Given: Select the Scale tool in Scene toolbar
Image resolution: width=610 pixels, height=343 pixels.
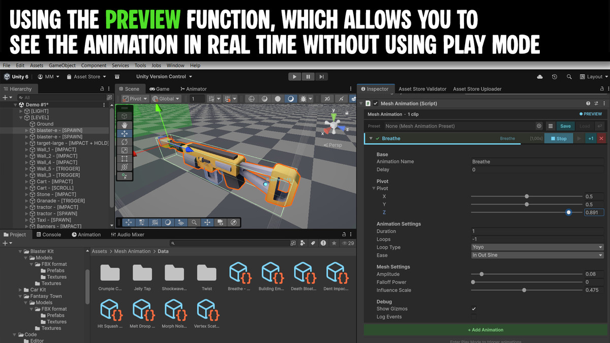Looking at the screenshot, I should [x=125, y=150].
